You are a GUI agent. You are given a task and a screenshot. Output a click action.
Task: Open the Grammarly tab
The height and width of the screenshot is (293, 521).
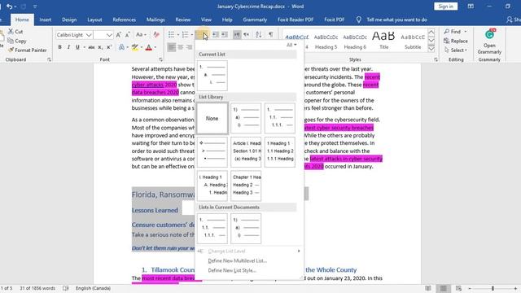pos(255,20)
